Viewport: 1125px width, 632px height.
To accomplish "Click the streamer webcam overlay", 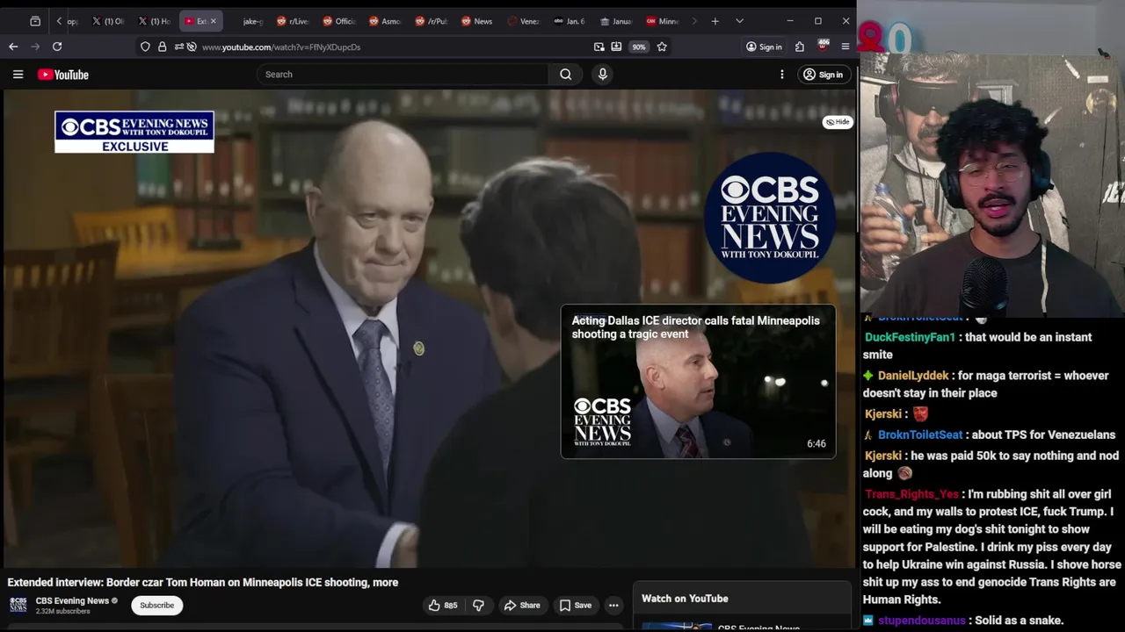I will coord(992,183).
